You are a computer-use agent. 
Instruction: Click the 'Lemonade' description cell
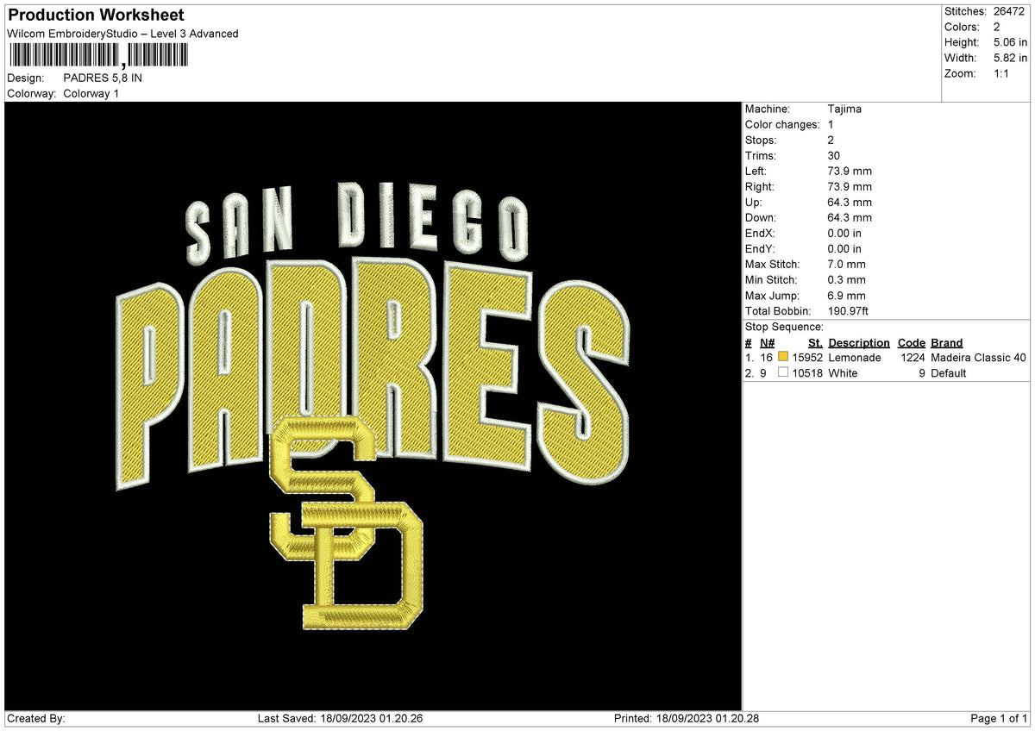coord(855,358)
